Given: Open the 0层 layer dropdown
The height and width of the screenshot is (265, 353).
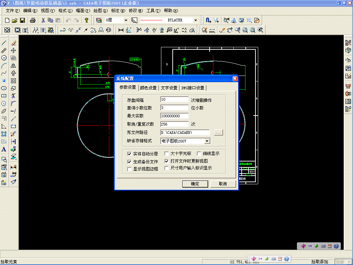Looking at the screenshot, I should tap(126, 20).
